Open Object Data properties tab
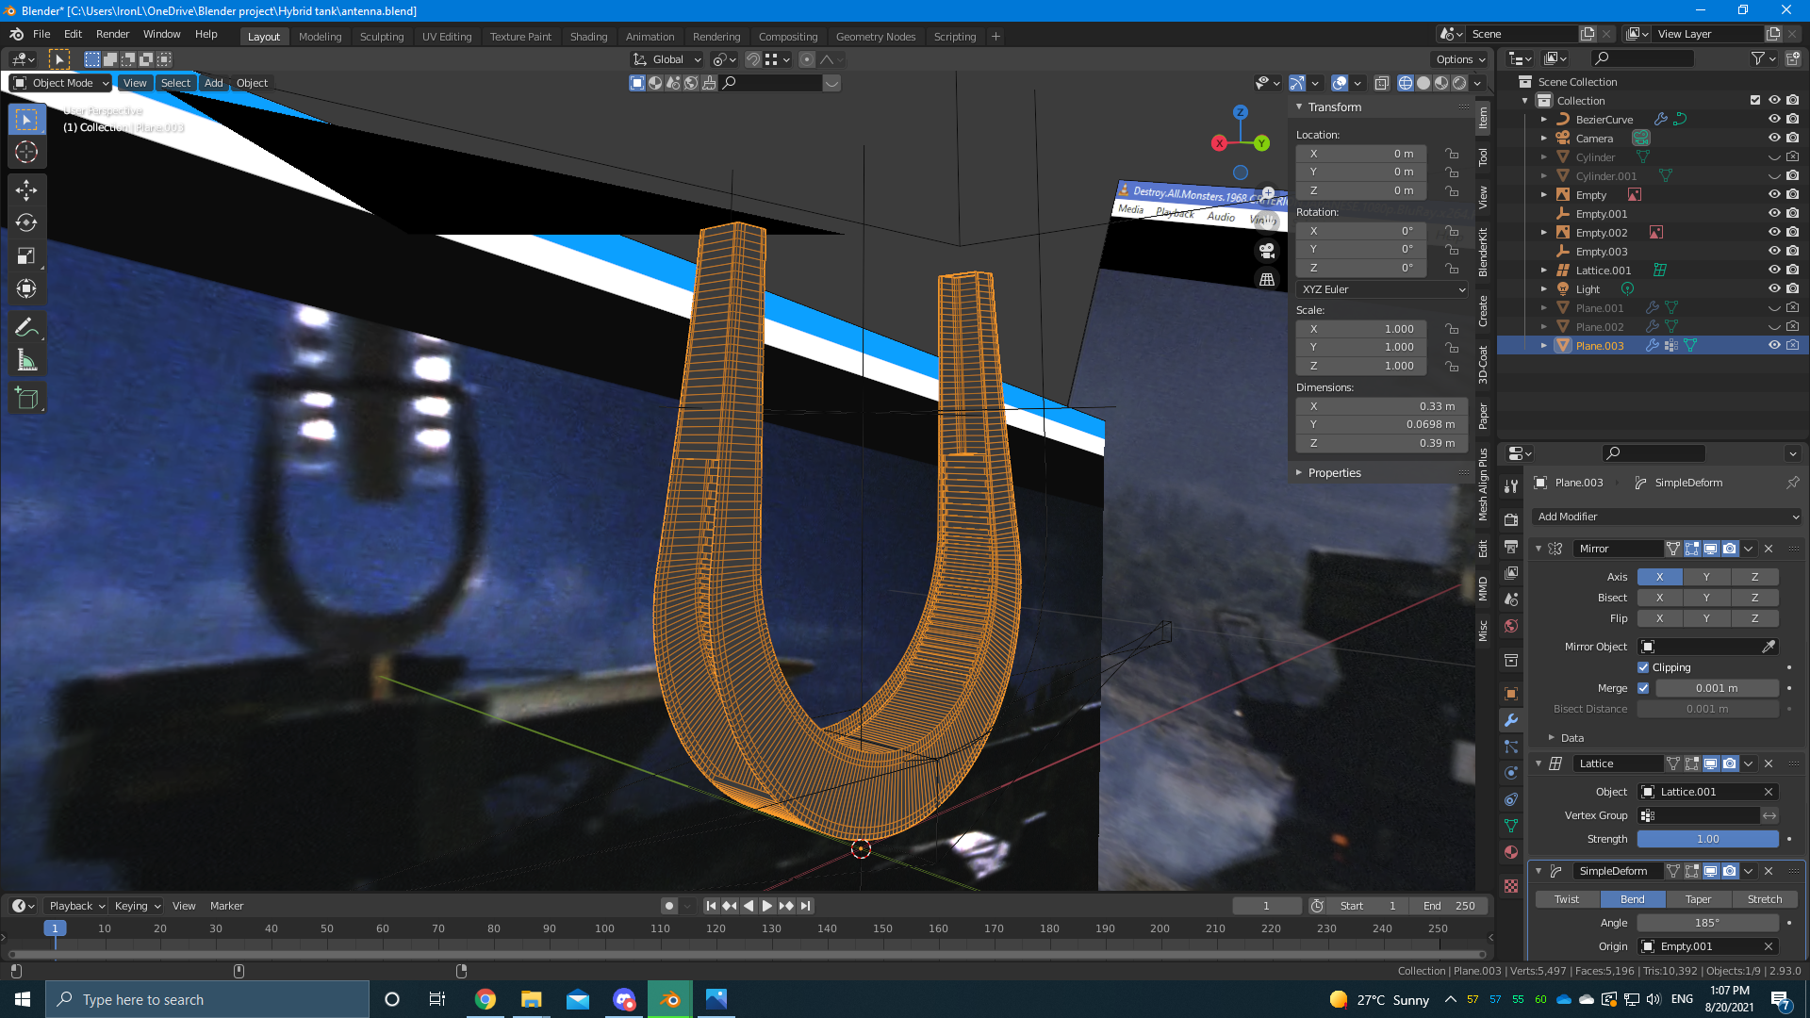Image resolution: width=1810 pixels, height=1018 pixels. (1511, 826)
